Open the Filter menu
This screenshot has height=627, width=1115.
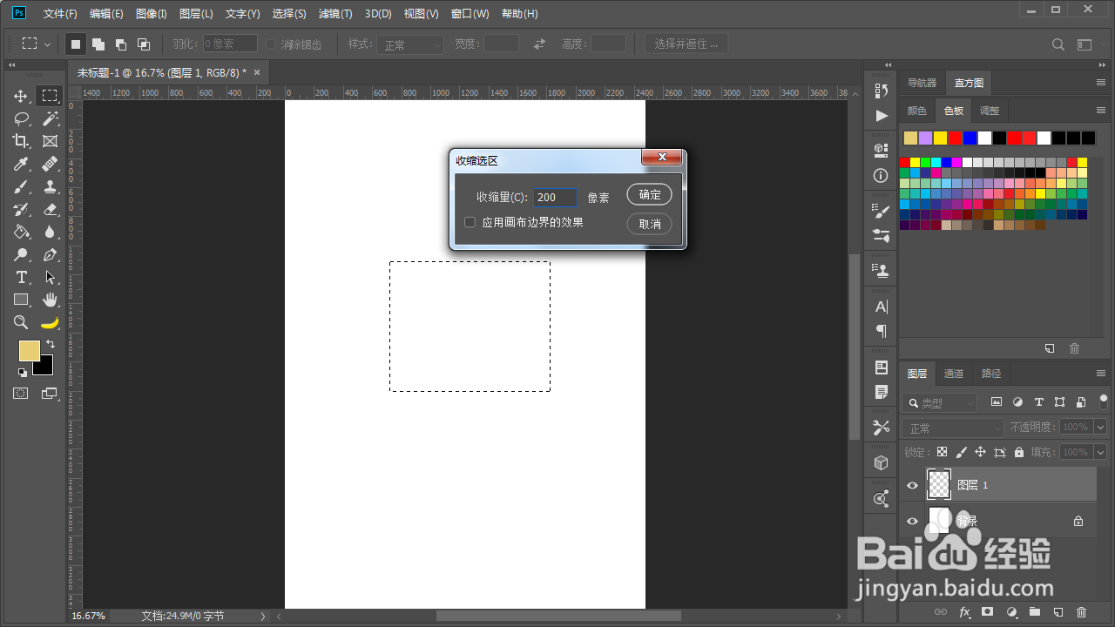tap(335, 14)
